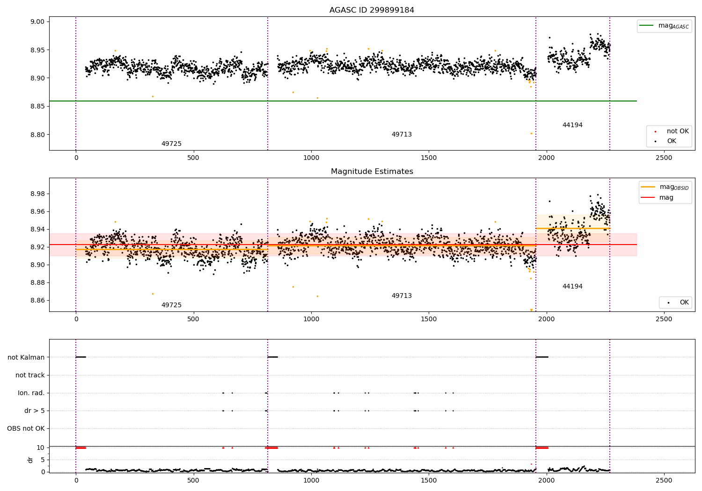Click the 8.90 y-axis tick in top plot
This screenshot has height=491, width=702.
pos(38,78)
